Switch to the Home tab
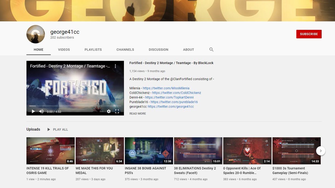The height and width of the screenshot is (188, 335). (39, 50)
